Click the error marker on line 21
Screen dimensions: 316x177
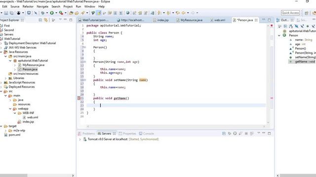point(79,98)
